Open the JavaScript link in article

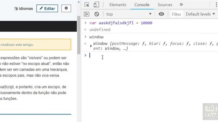tap(7, 87)
